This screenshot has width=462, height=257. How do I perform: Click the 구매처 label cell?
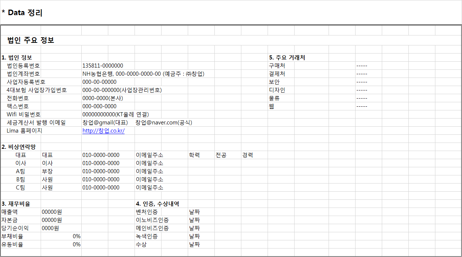pyautogui.click(x=279, y=65)
